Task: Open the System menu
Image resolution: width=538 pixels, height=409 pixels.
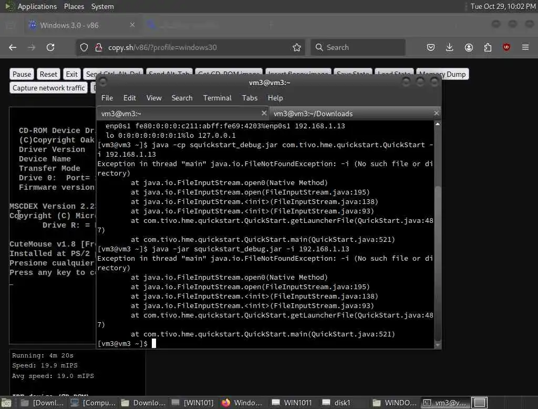Action: coord(102,6)
